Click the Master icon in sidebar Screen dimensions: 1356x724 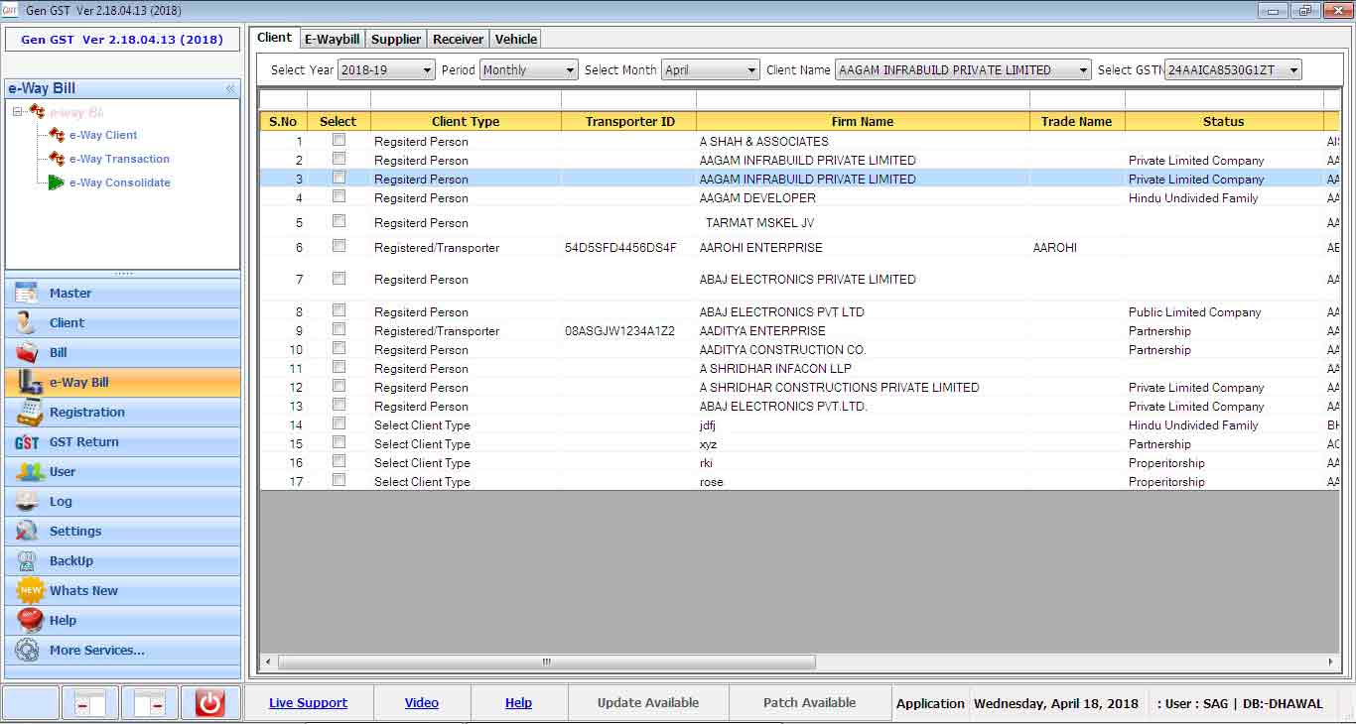point(28,294)
